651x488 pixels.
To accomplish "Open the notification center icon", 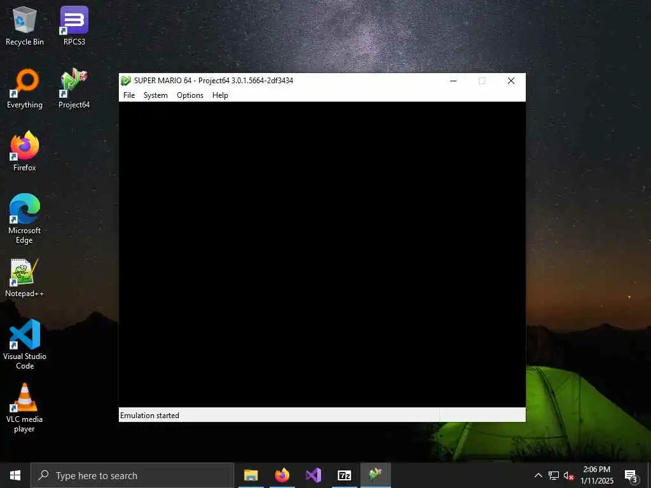I will [631, 475].
